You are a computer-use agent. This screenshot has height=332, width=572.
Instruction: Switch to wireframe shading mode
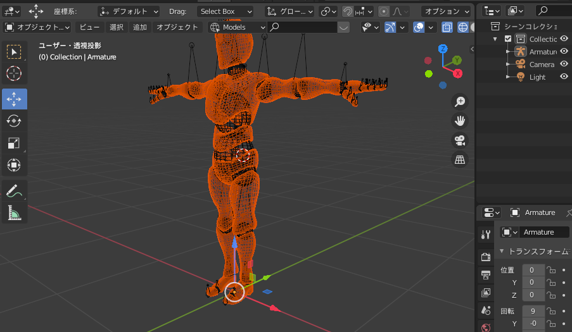pyautogui.click(x=462, y=27)
